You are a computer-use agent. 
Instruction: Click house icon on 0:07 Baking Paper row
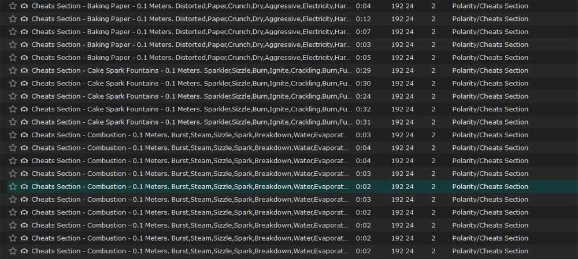click(24, 32)
